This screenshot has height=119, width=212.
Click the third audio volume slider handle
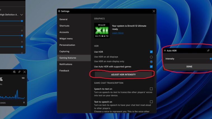22,47
